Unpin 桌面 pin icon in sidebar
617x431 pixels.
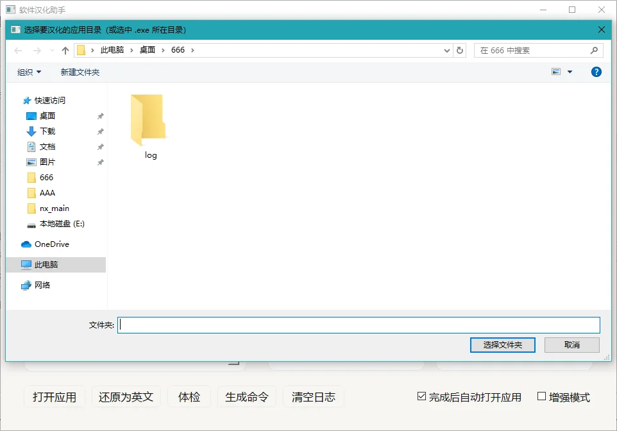tap(100, 116)
